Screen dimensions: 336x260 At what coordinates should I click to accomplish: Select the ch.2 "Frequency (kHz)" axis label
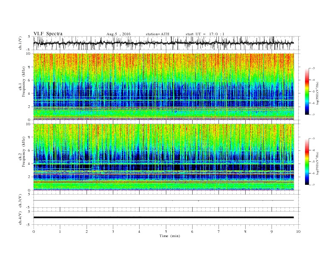[24, 152]
